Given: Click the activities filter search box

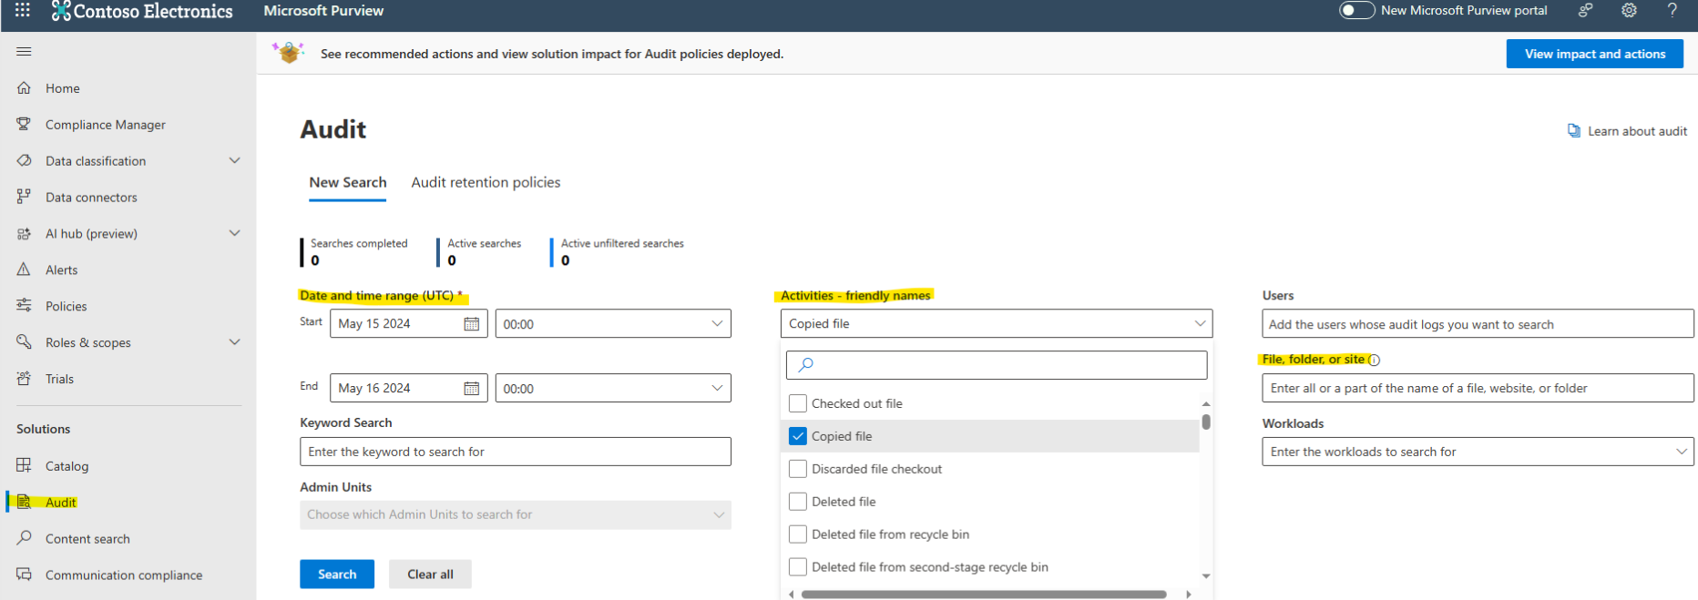Looking at the screenshot, I should 997,365.
